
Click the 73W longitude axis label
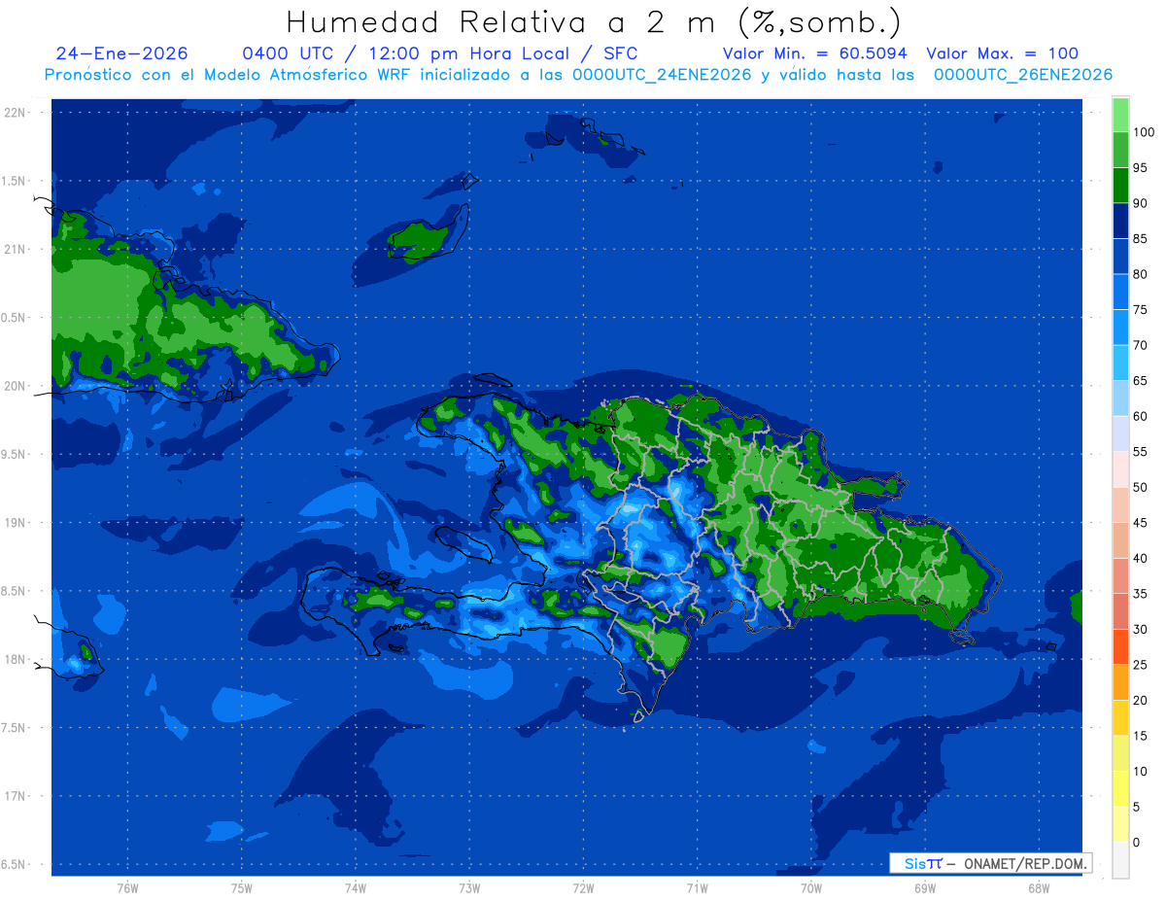click(469, 888)
